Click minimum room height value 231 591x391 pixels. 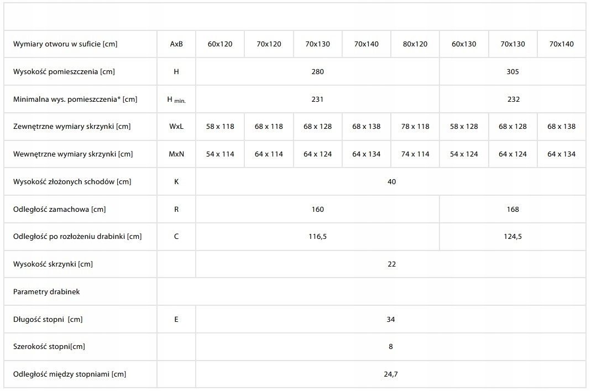(317, 99)
